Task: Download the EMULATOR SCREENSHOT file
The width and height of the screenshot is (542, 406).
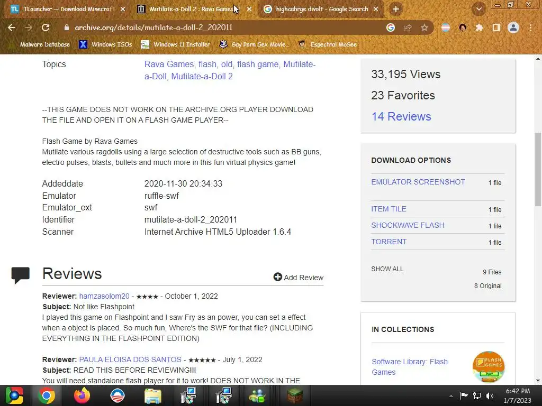Action: (x=418, y=182)
